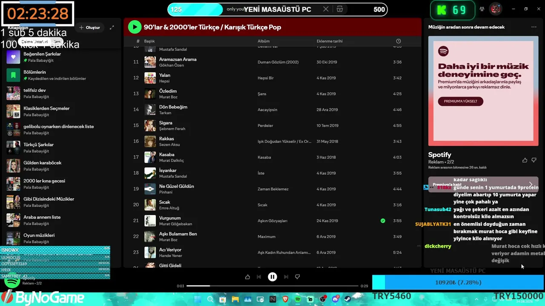Click the Premium'a Yükselt button
This screenshot has width=545, height=306.
[x=461, y=101]
